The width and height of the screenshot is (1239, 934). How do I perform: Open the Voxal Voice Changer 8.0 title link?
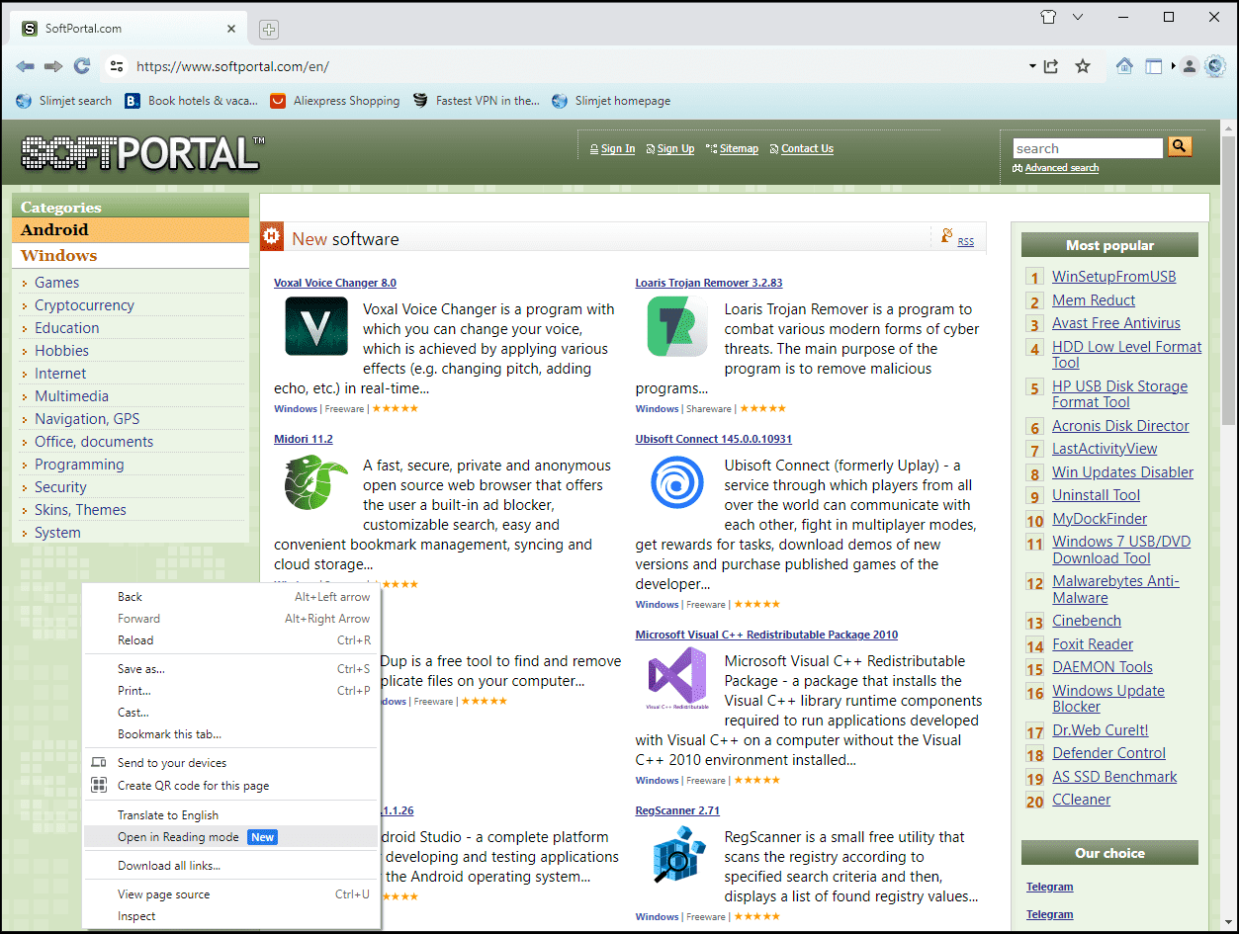tap(335, 283)
